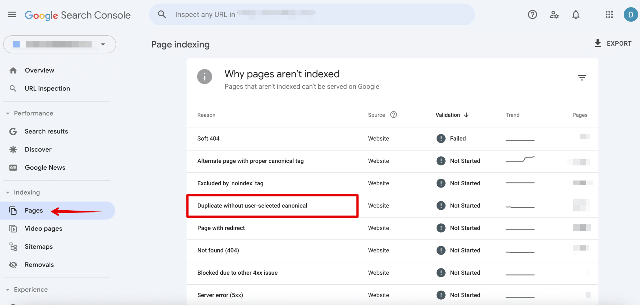Image resolution: width=640 pixels, height=305 pixels.
Task: Click the Source column help question mark
Action: (x=393, y=115)
